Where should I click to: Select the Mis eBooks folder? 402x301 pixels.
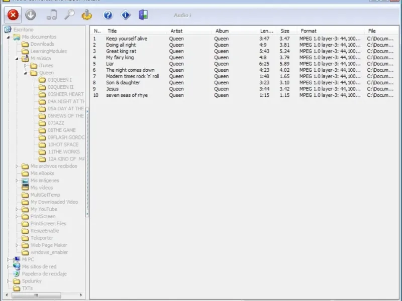coord(38,173)
